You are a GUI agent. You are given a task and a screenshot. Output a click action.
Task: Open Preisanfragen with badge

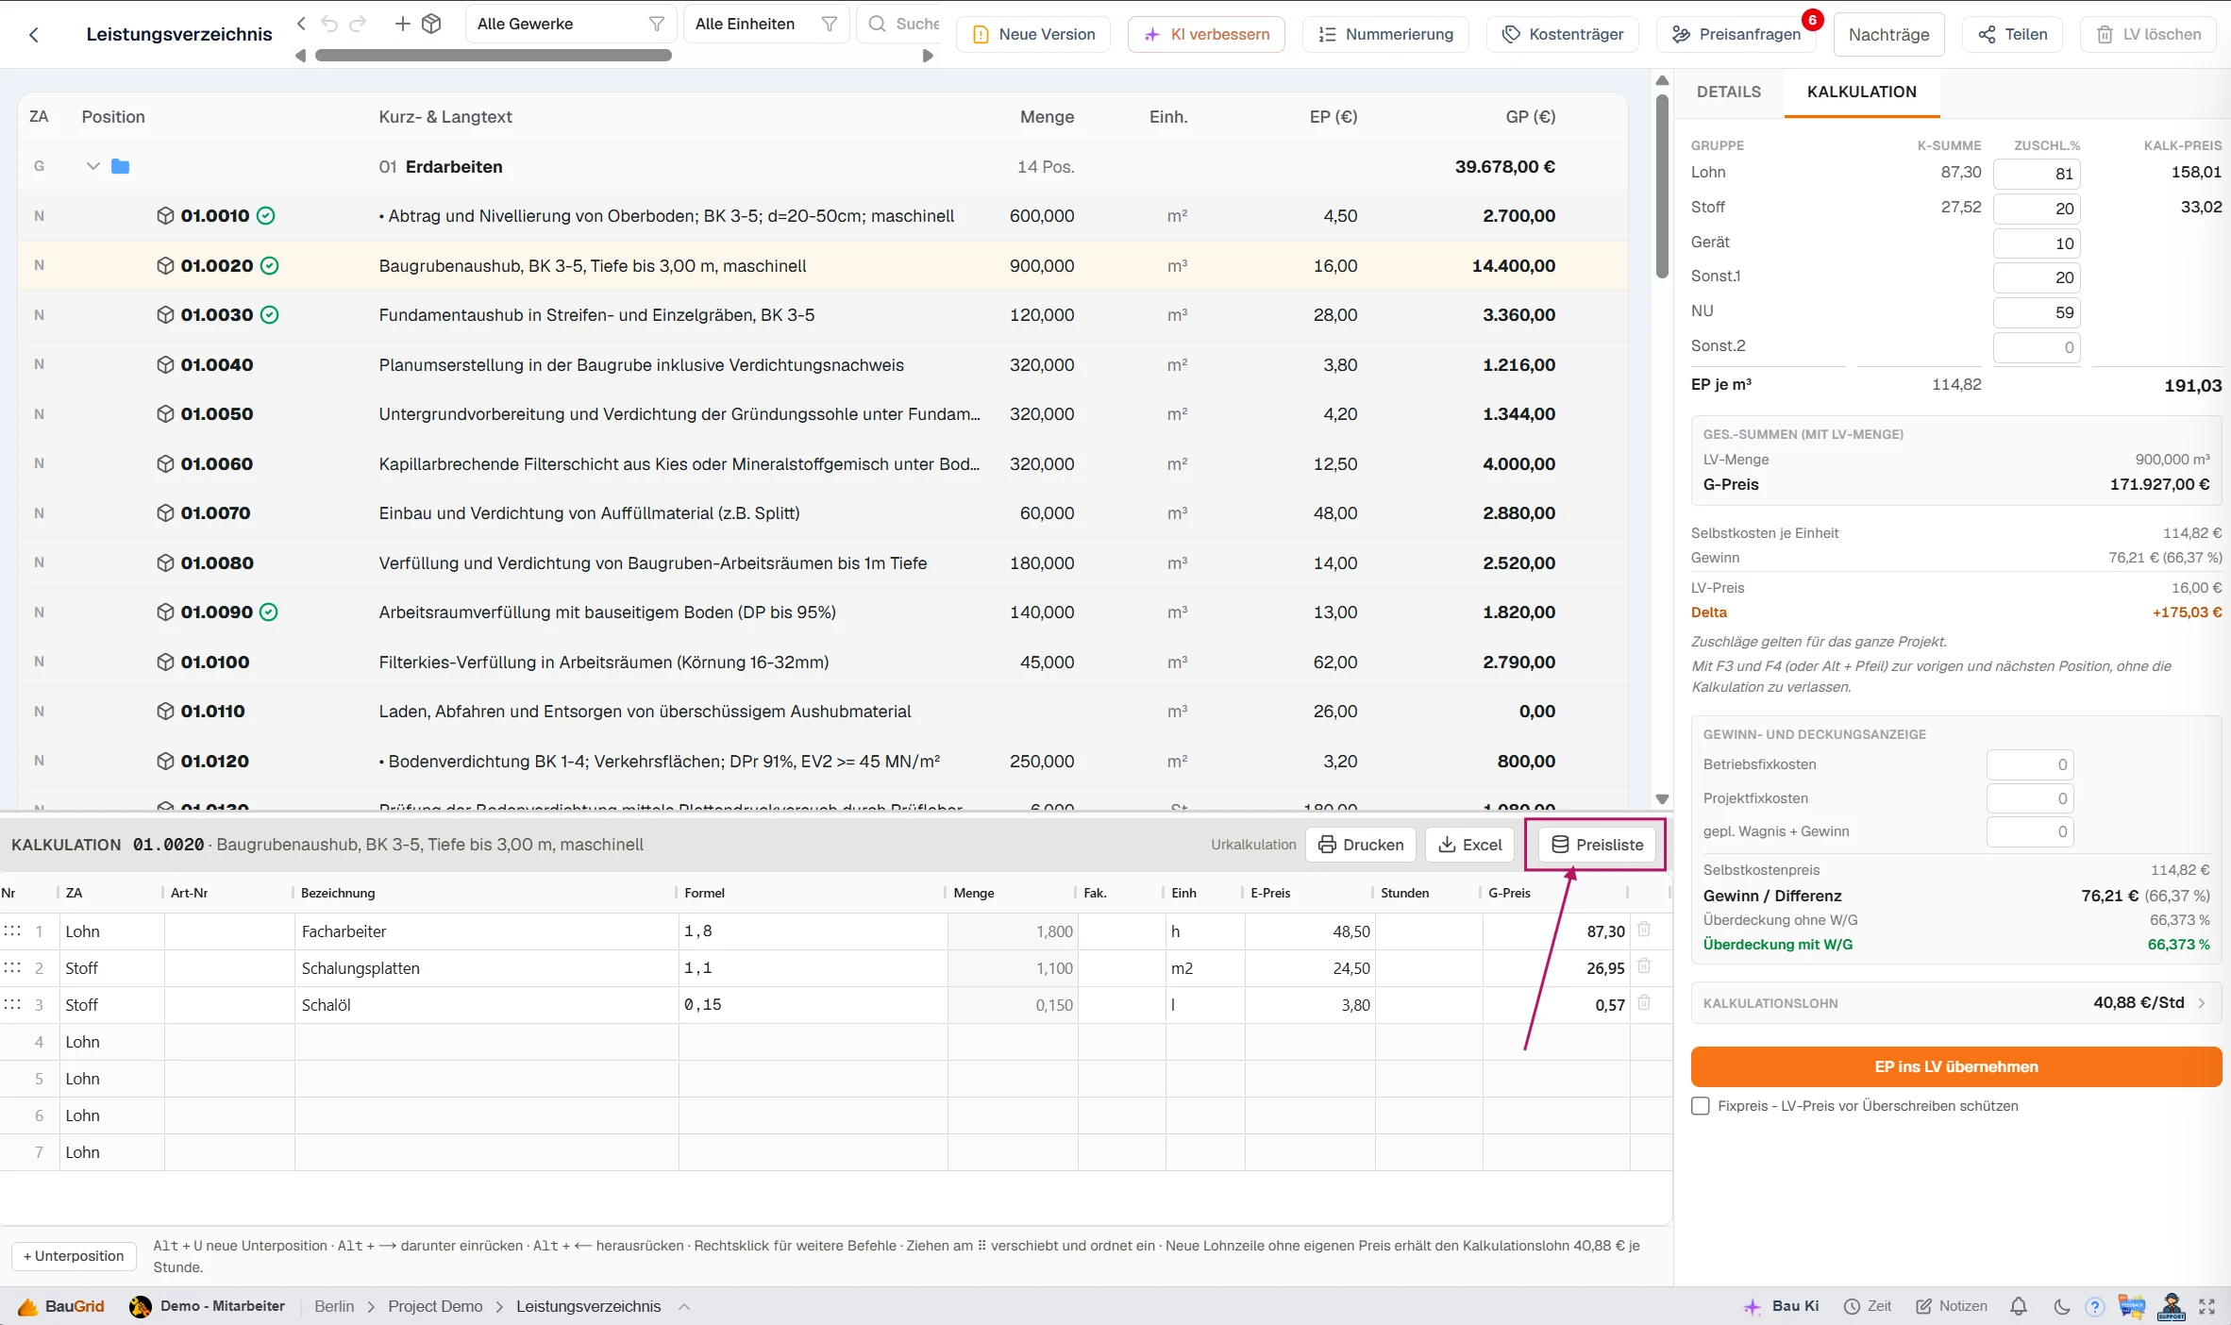(x=1736, y=35)
